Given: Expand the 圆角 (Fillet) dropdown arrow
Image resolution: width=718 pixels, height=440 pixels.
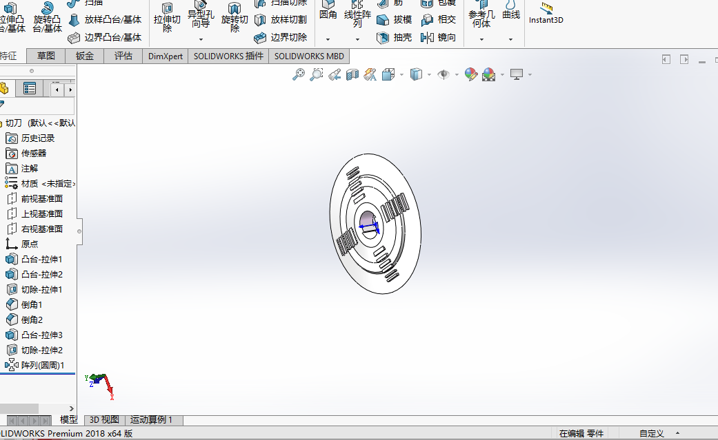Looking at the screenshot, I should [x=328, y=39].
